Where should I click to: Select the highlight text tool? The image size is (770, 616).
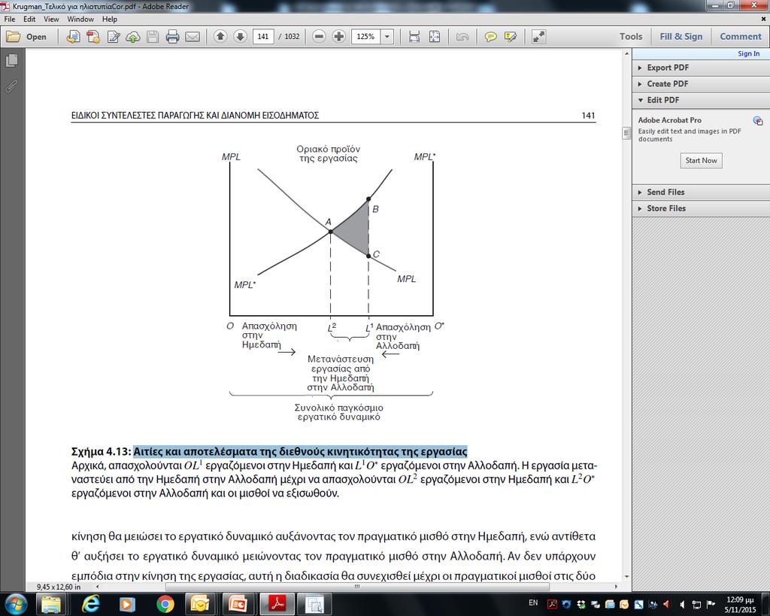point(511,37)
